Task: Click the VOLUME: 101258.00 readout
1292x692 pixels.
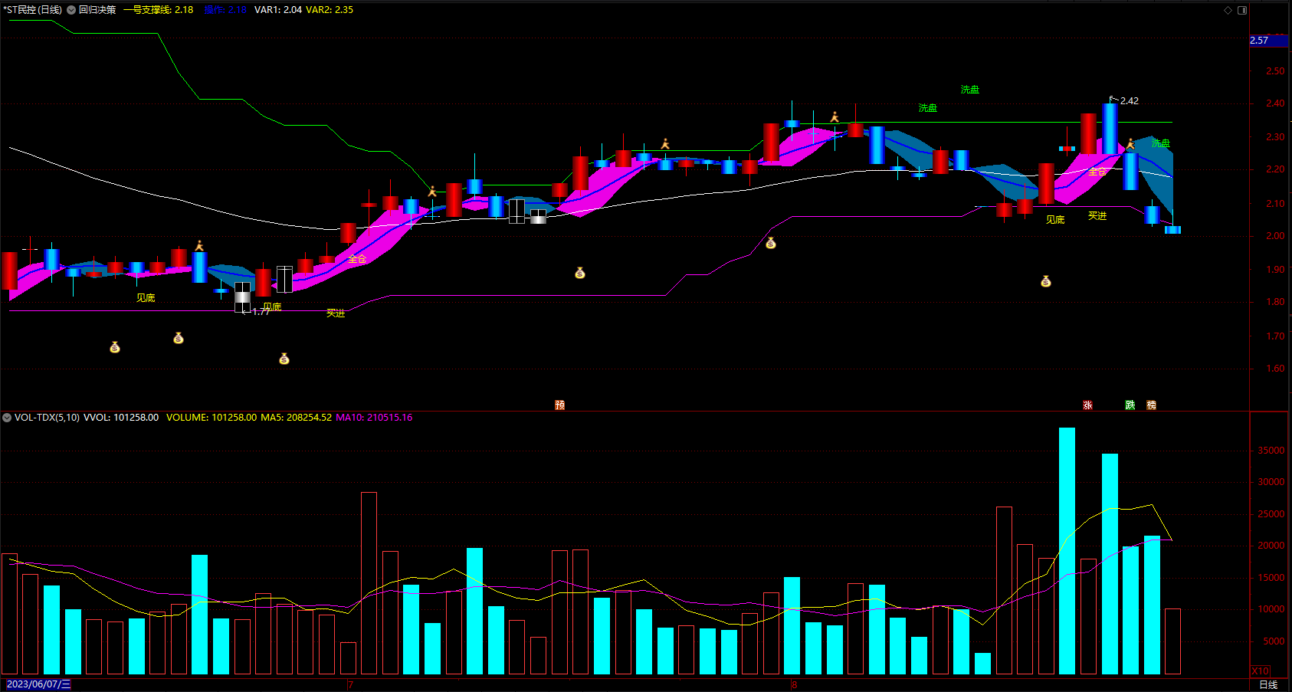Action: pyautogui.click(x=212, y=418)
